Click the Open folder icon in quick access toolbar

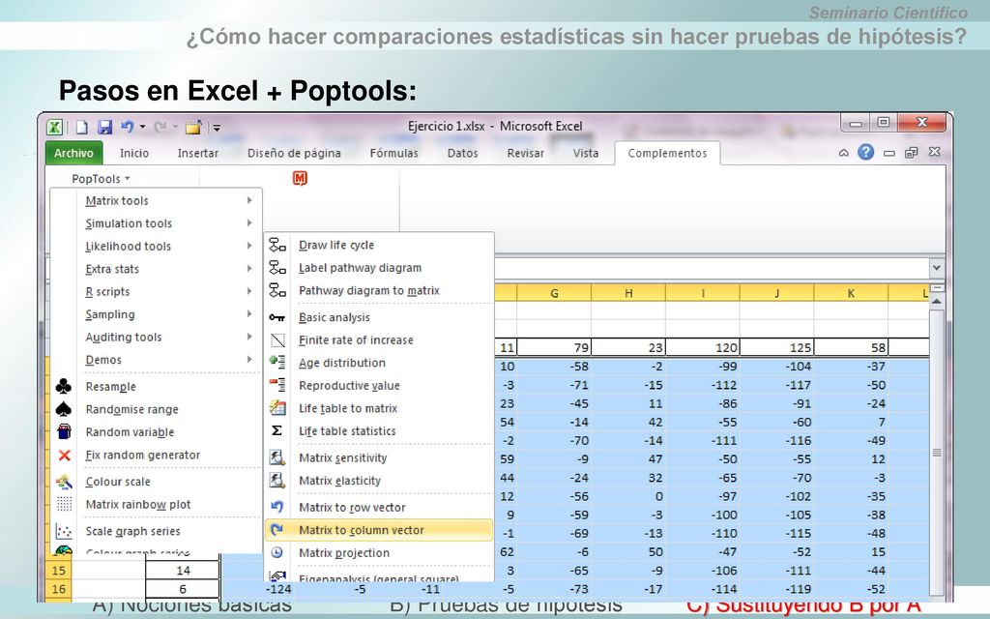tap(193, 127)
